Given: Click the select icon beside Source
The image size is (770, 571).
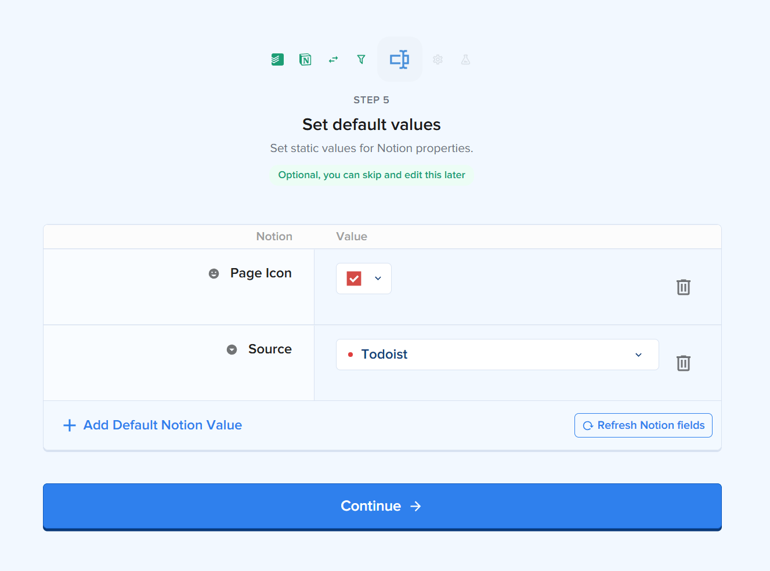Looking at the screenshot, I should click(x=232, y=349).
